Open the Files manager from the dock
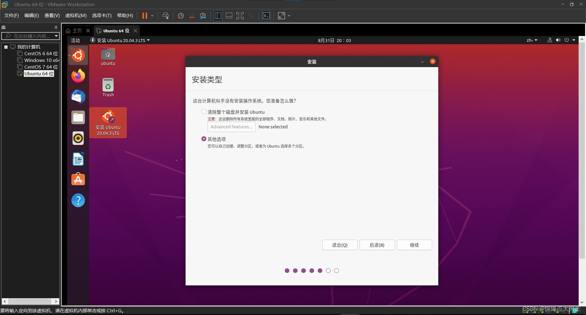Image resolution: width=586 pixels, height=315 pixels. click(x=78, y=117)
